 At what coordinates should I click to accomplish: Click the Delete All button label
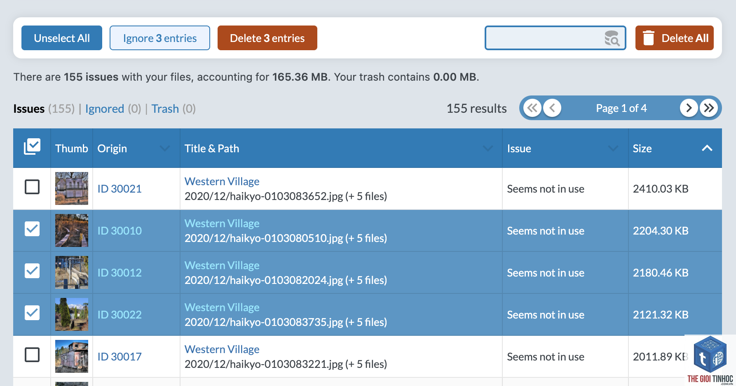pyautogui.click(x=685, y=38)
